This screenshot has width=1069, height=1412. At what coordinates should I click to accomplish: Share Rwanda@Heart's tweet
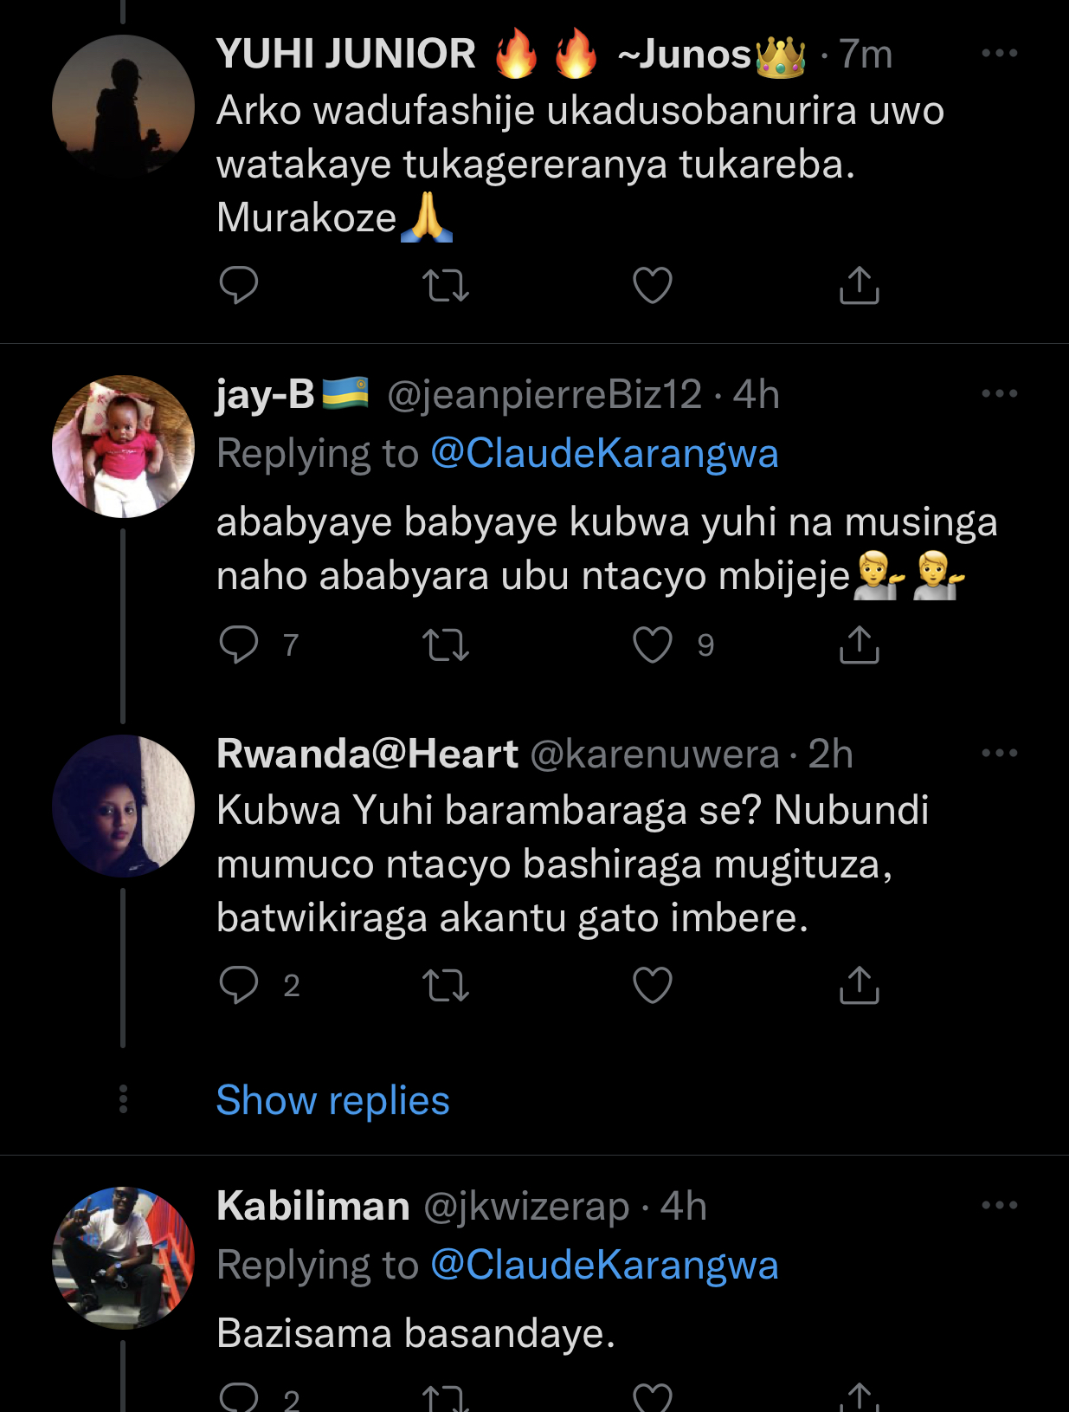(859, 985)
